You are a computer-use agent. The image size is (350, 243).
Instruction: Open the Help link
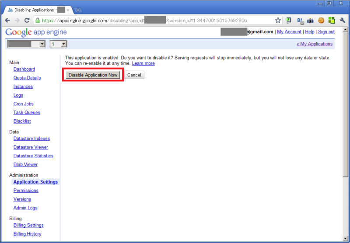[310, 32]
